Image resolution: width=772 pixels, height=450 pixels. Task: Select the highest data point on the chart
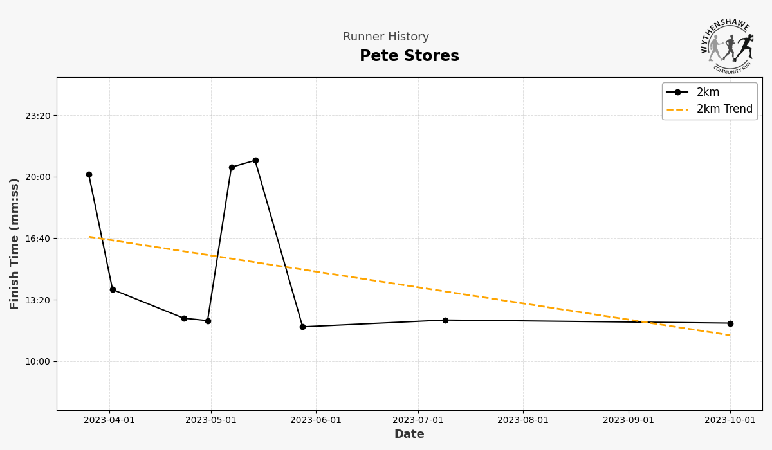pos(255,160)
